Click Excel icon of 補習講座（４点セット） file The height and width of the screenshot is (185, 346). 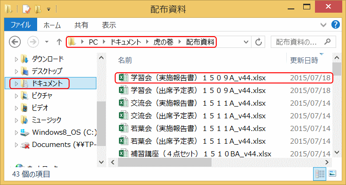pyautogui.click(x=123, y=153)
